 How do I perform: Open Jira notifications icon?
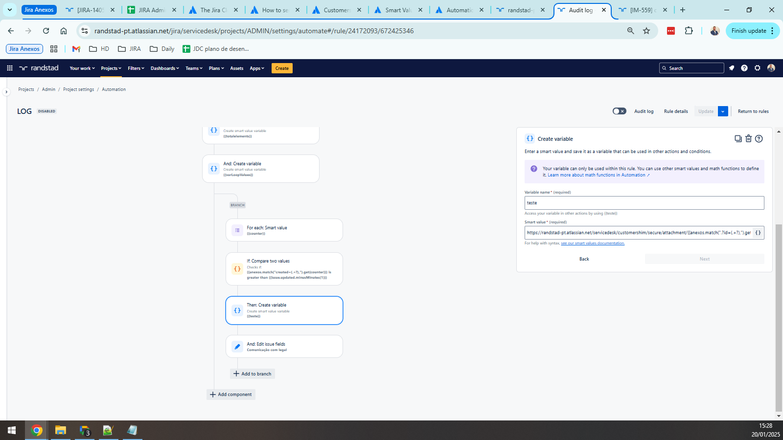tap(732, 68)
